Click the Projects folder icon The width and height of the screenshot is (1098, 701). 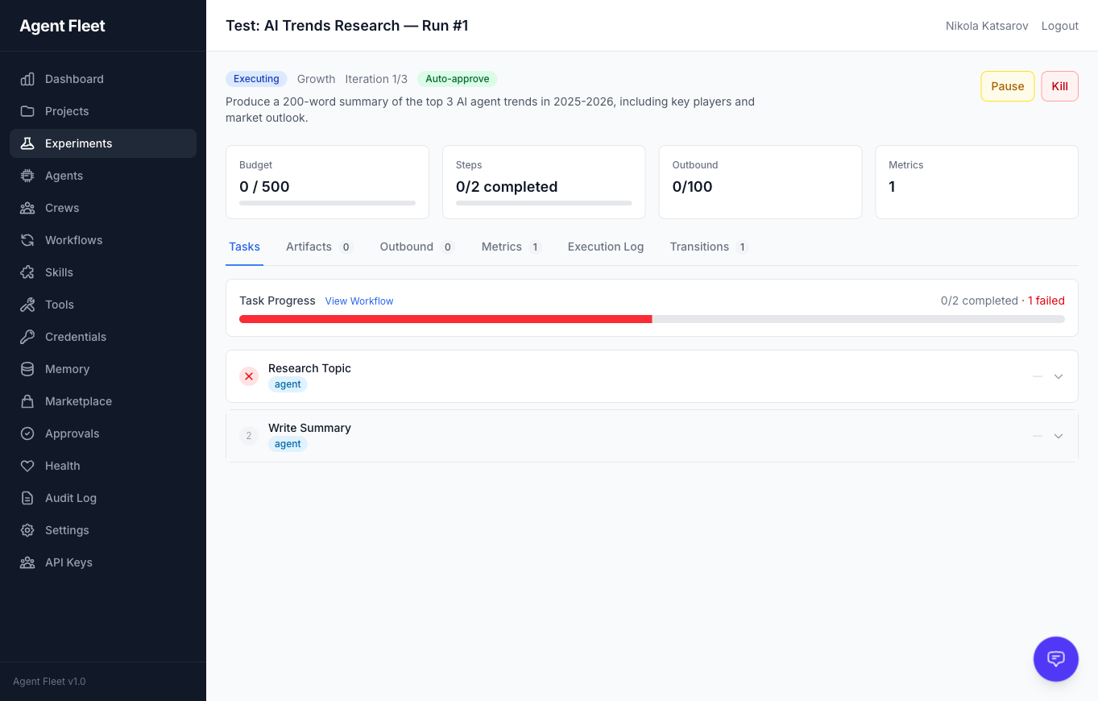[x=27, y=111]
